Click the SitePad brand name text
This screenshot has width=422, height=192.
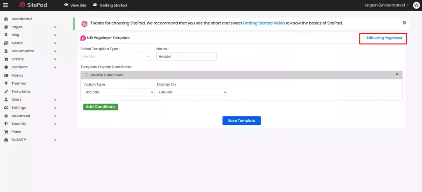point(37,5)
